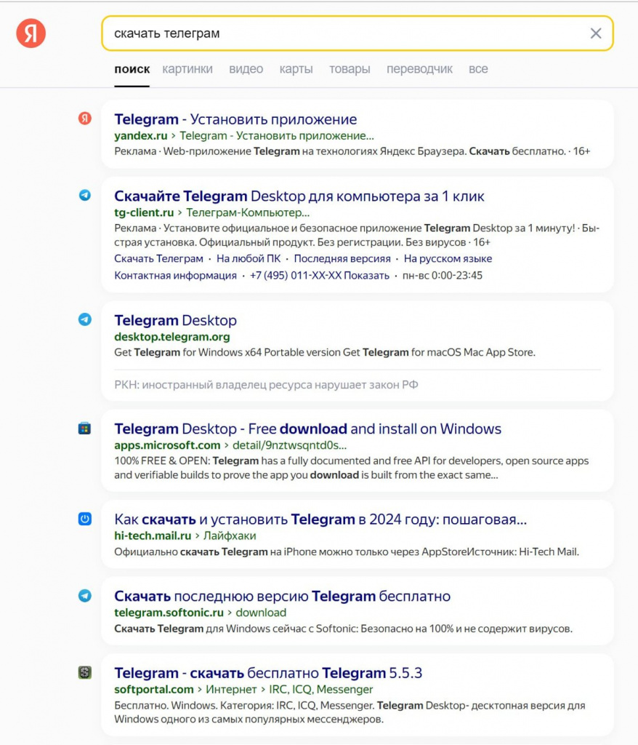Image resolution: width=638 pixels, height=745 pixels.
Task: Open the Последняя версия quick link
Action: coord(342,259)
